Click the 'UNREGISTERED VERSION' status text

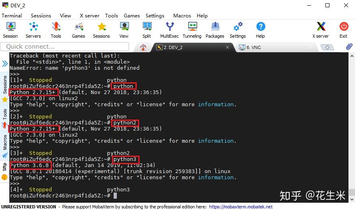[x=29, y=207]
